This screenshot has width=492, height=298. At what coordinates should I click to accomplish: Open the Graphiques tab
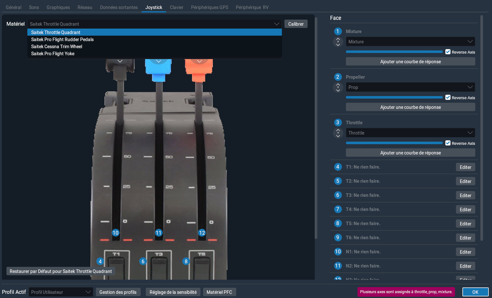pyautogui.click(x=58, y=7)
